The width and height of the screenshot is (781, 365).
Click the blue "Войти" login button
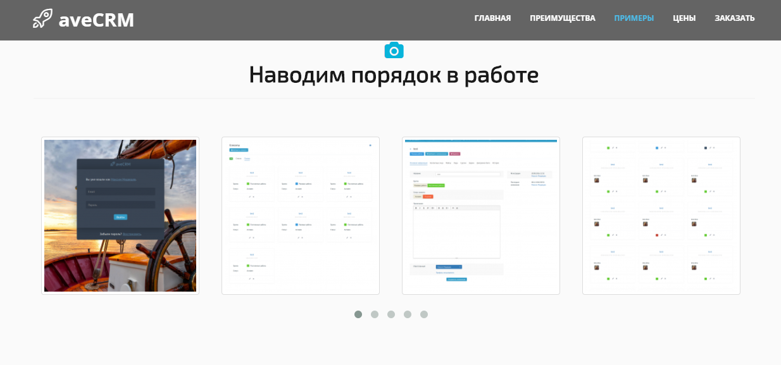pyautogui.click(x=120, y=217)
